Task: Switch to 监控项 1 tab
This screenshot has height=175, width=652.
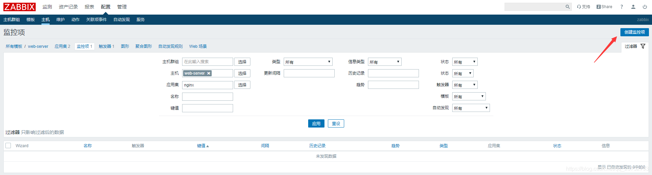Action: click(x=84, y=46)
